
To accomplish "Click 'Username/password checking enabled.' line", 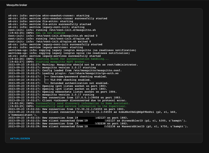I will (58, 76).
